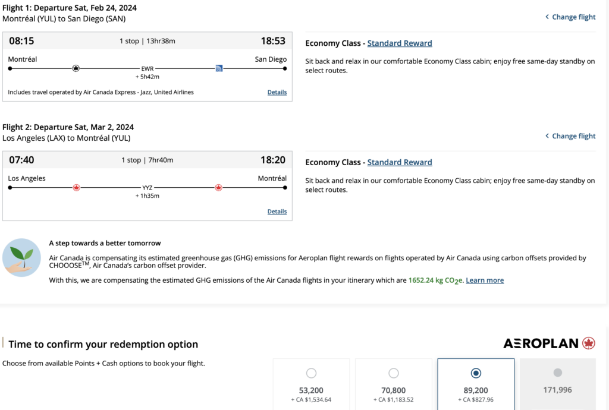Viewport: 609px width, 410px height.
Task: Click the Air Canada leaf icon after Los Angeles
Action: point(76,187)
